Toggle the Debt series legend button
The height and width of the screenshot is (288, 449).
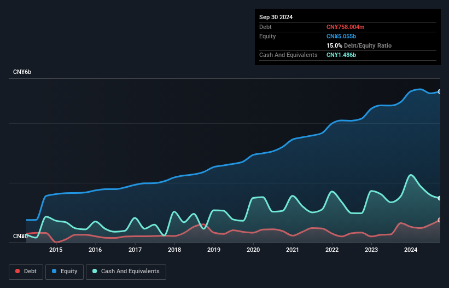tap(26, 272)
